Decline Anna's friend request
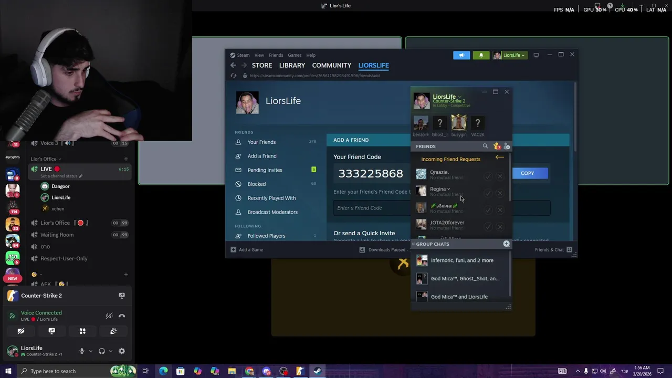The height and width of the screenshot is (378, 672). point(500,210)
